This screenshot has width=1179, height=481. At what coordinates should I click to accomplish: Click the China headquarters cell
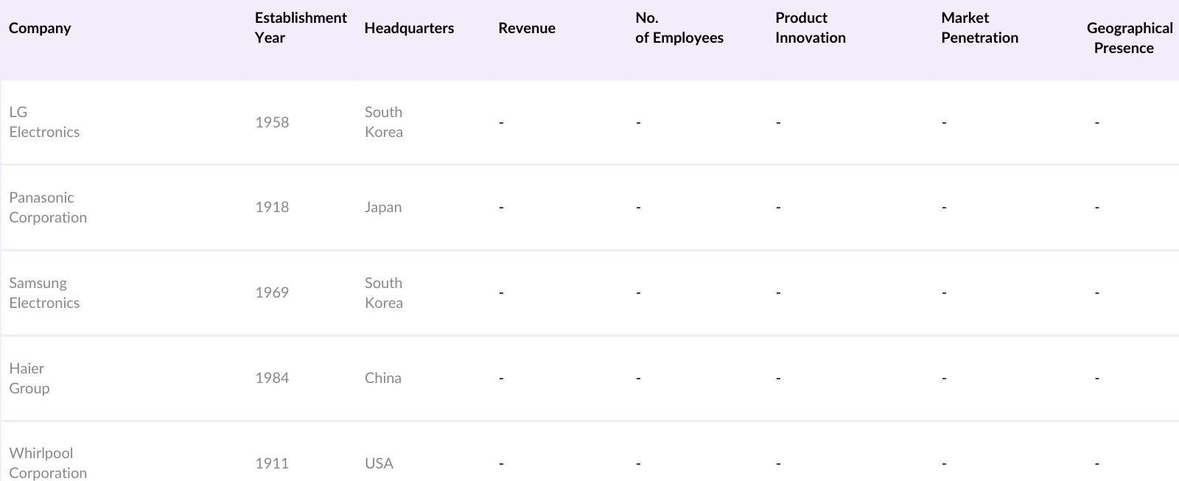(x=383, y=379)
